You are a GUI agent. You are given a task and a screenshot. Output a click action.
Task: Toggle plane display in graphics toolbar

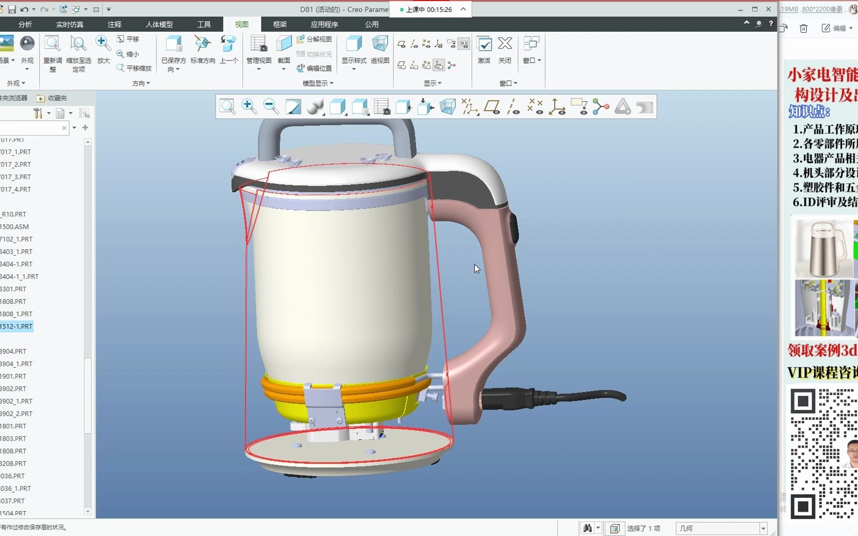(x=492, y=106)
